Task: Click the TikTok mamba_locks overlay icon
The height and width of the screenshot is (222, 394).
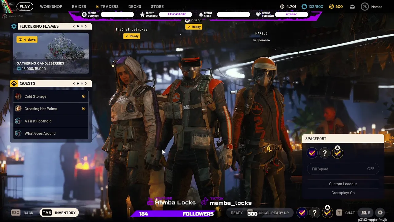Action: tap(205, 202)
